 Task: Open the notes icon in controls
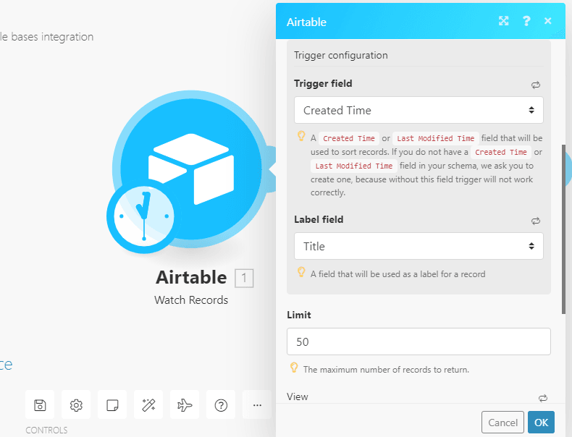click(x=112, y=405)
